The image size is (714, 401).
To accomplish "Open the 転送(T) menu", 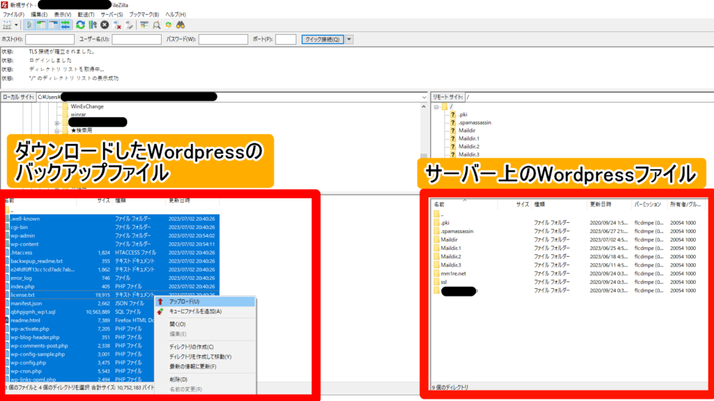I will [86, 15].
